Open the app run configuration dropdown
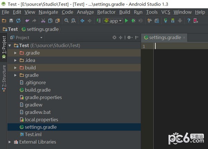The height and width of the screenshot is (149, 208). 113,21
